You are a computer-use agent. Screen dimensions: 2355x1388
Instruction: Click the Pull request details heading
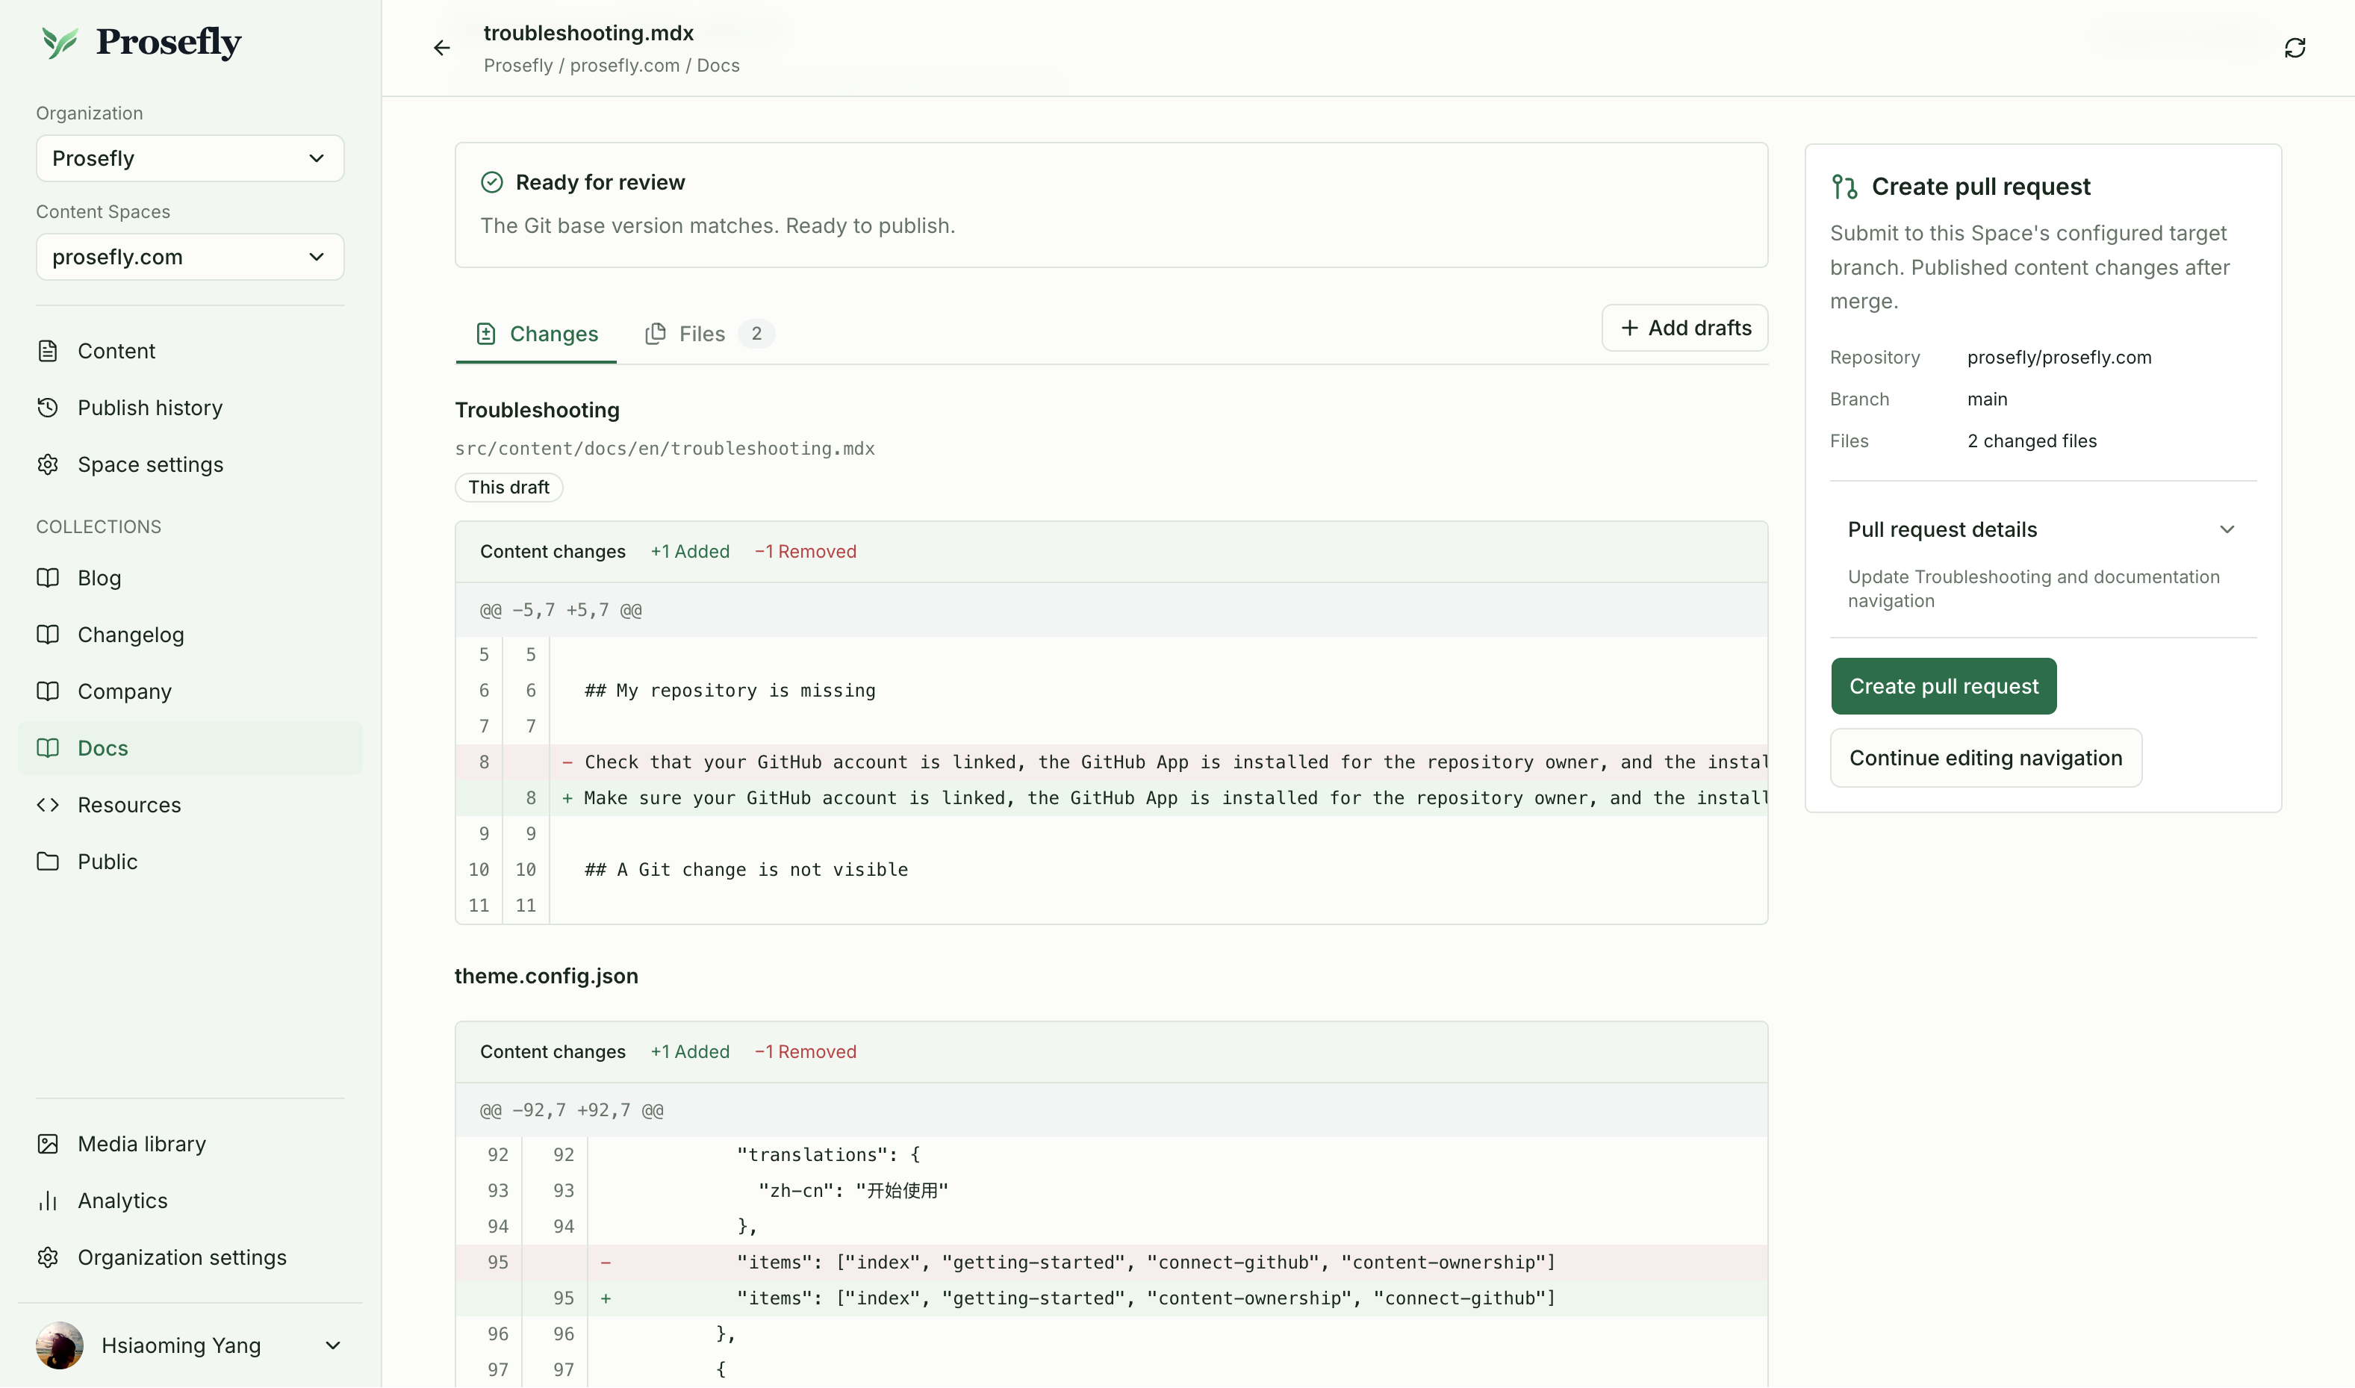1941,529
